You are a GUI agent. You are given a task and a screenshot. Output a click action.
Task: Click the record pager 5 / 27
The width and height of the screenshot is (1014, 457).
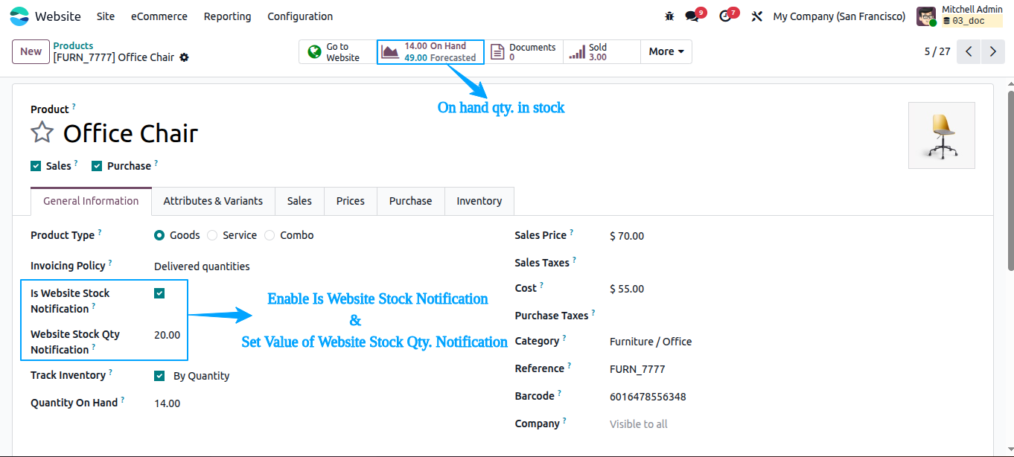click(937, 51)
